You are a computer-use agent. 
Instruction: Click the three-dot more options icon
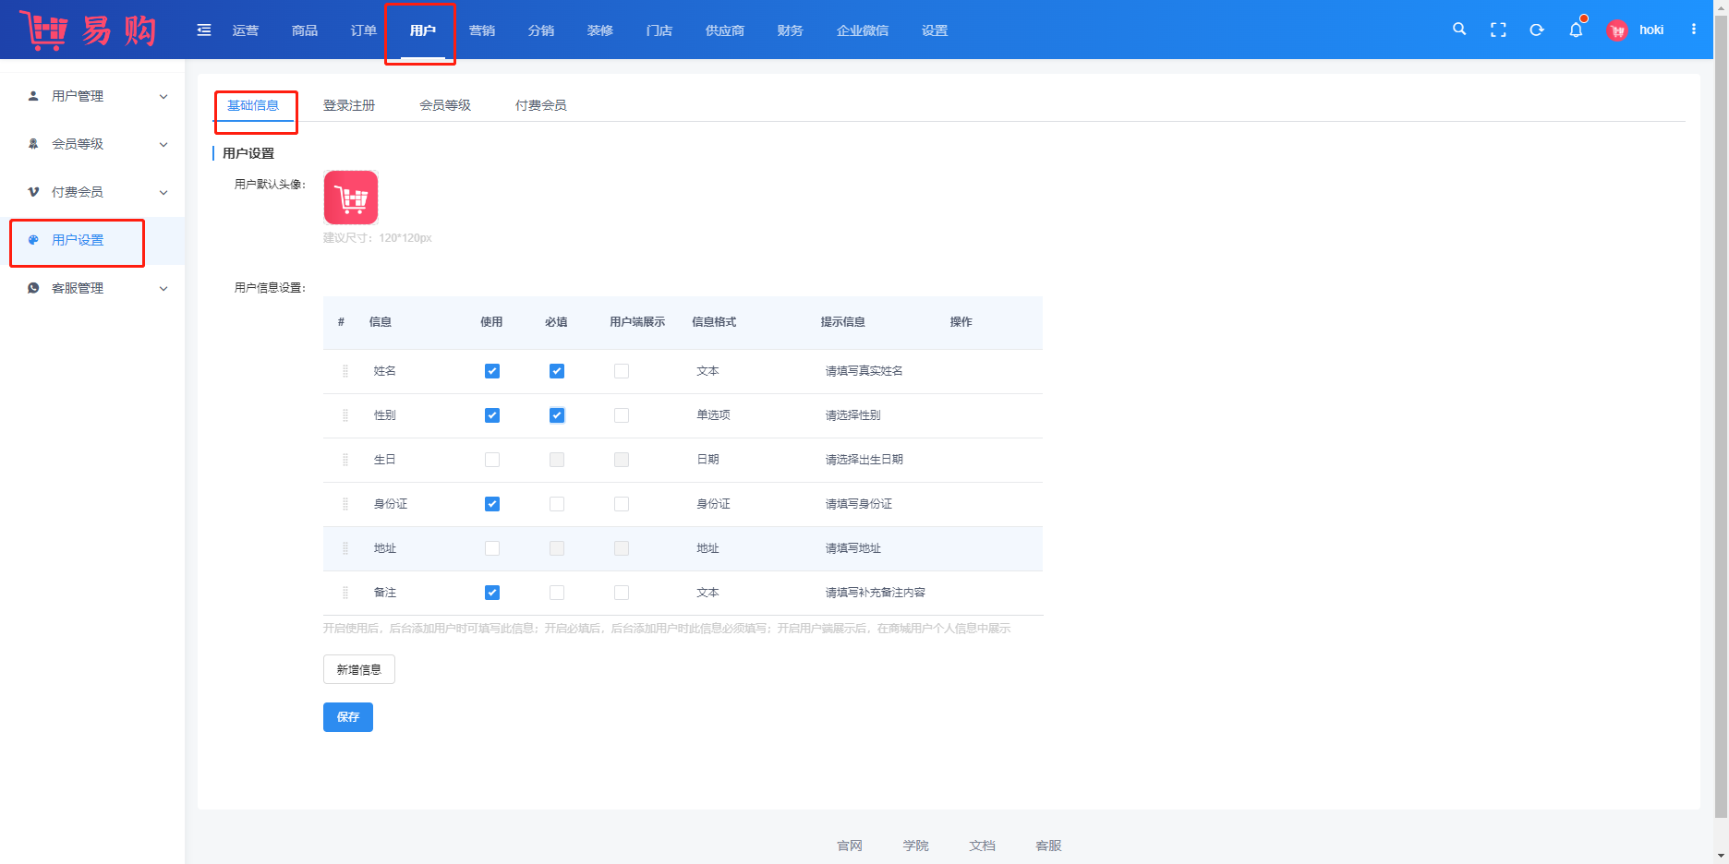click(1694, 30)
